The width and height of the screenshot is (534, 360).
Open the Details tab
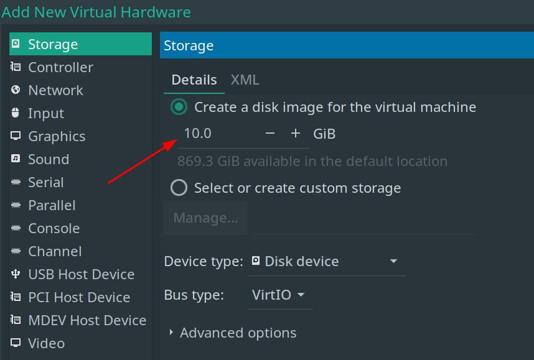(x=194, y=80)
